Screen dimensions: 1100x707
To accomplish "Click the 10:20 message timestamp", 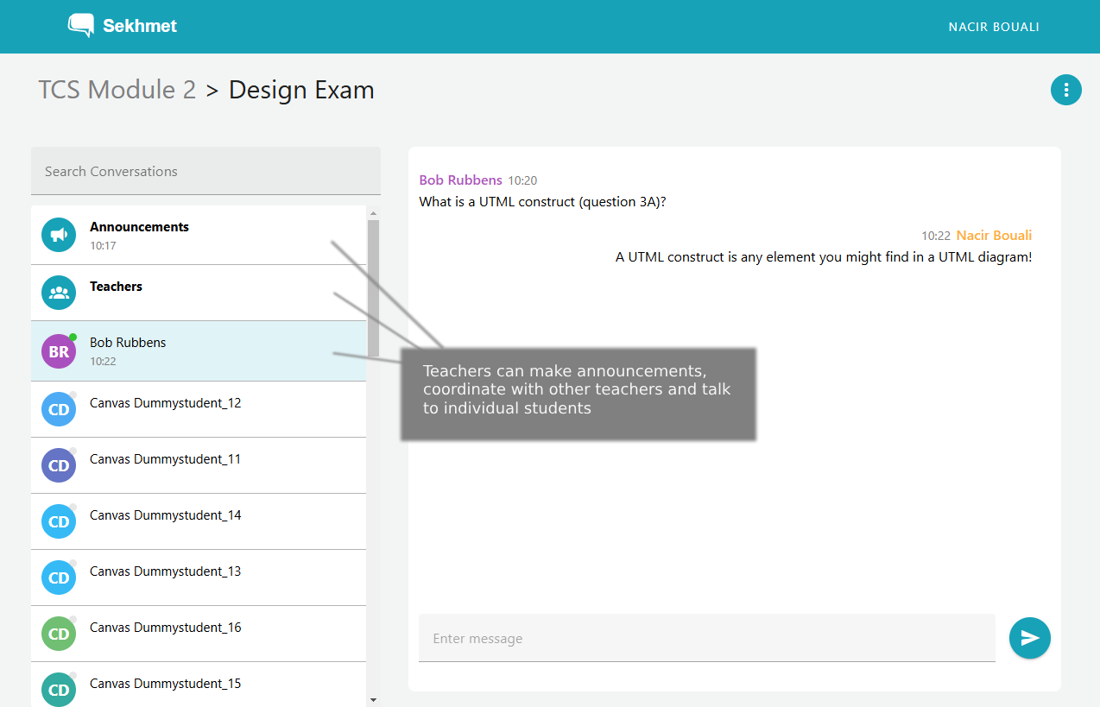I will tap(522, 181).
